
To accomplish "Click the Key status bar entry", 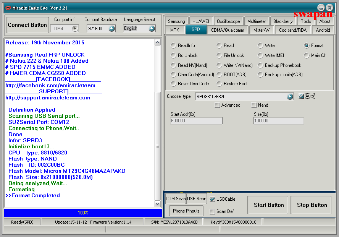I will 234,222.
